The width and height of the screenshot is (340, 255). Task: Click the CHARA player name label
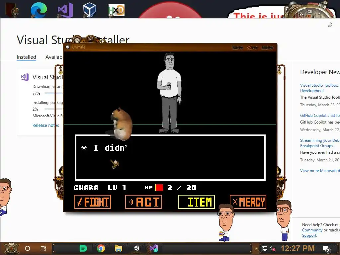pos(86,188)
